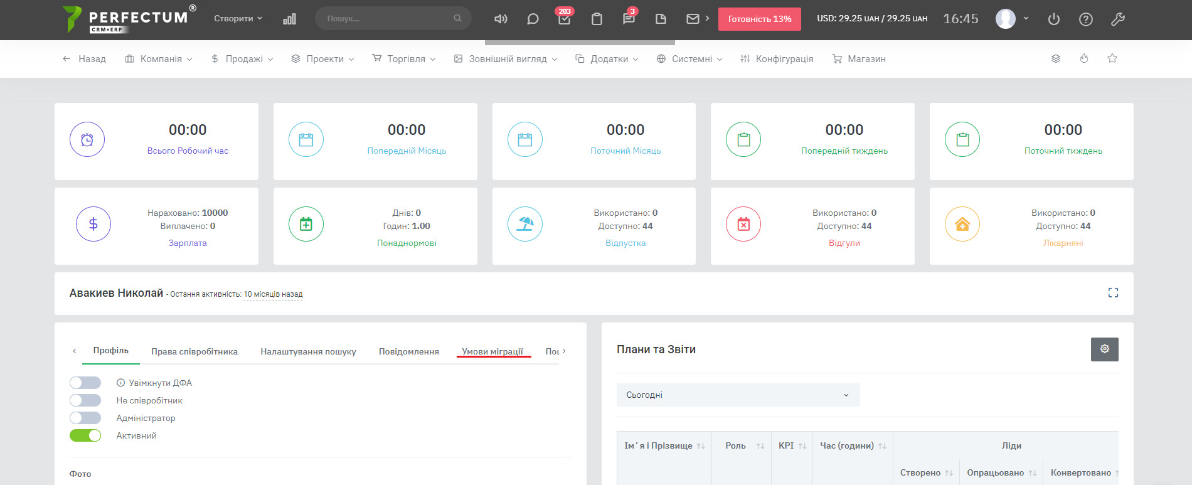Open the wrench setup icon
Image resolution: width=1192 pixels, height=485 pixels.
pos(1117,19)
